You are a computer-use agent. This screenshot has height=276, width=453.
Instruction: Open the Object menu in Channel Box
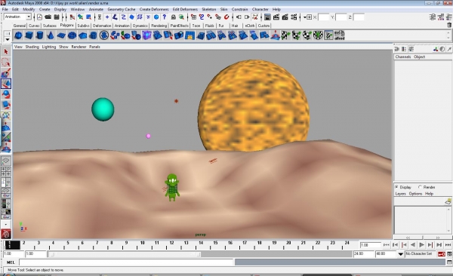420,57
